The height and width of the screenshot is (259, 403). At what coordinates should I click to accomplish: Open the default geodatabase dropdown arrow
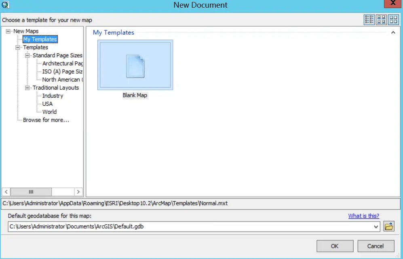tap(376, 227)
